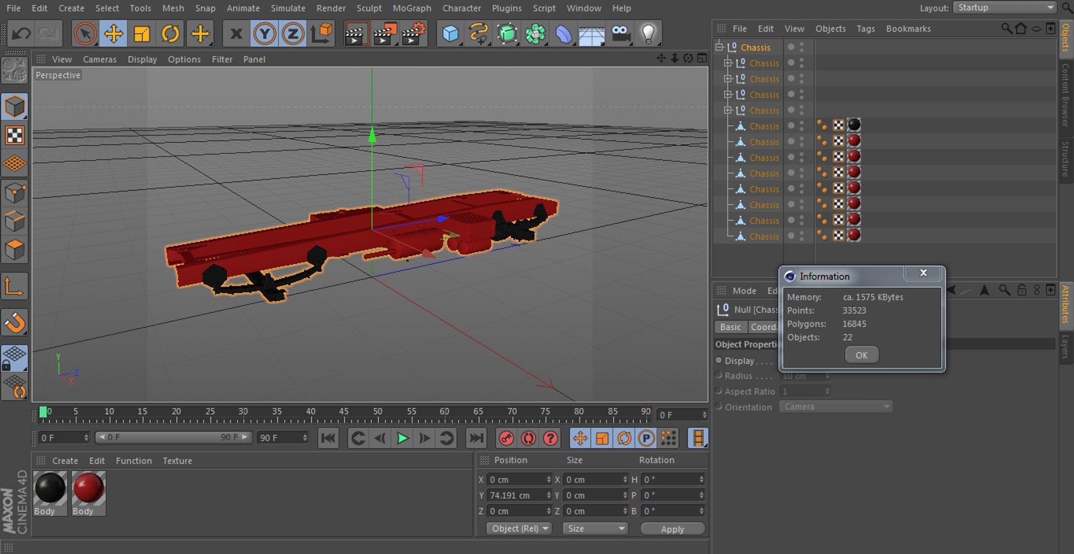Switch to the Basic tab
This screenshot has width=1074, height=554.
pos(730,327)
